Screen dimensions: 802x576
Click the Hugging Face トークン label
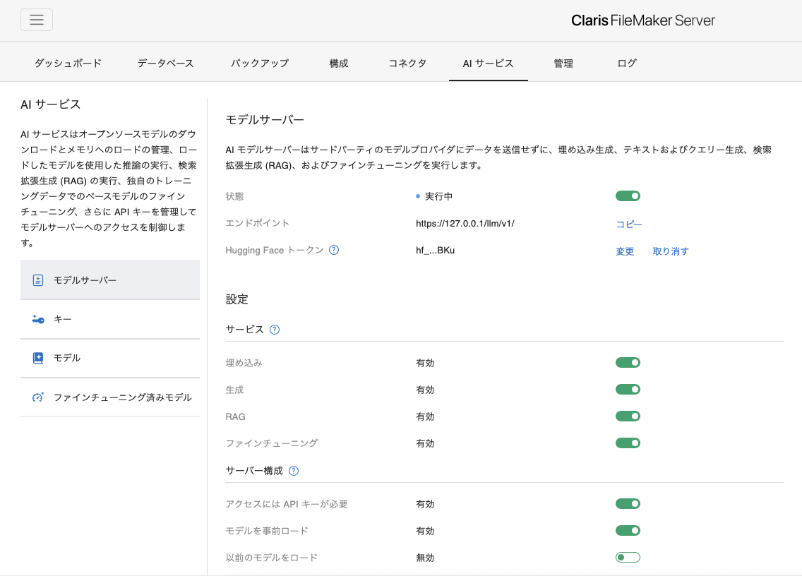pos(275,250)
